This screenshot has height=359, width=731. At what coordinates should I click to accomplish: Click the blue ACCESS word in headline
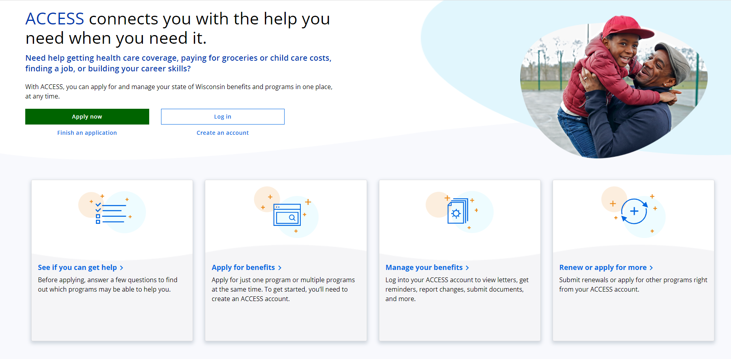click(x=55, y=19)
